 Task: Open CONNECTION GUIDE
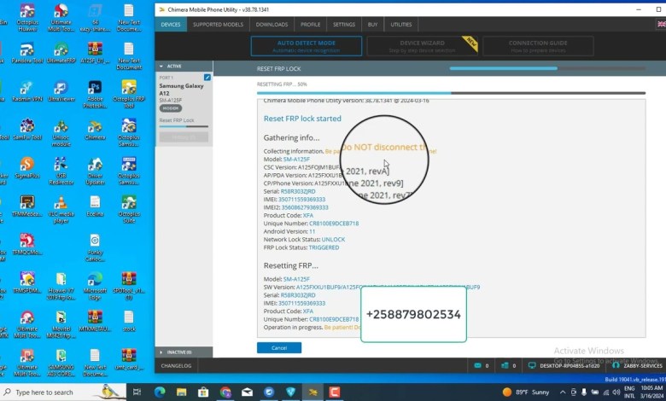(x=538, y=46)
